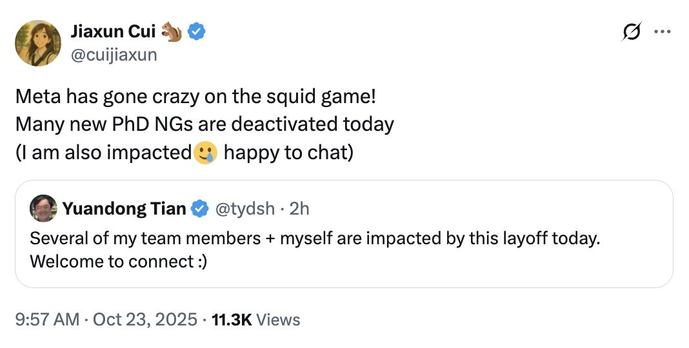
Task: Click the Oct 23, 2025 date
Action: [146, 319]
